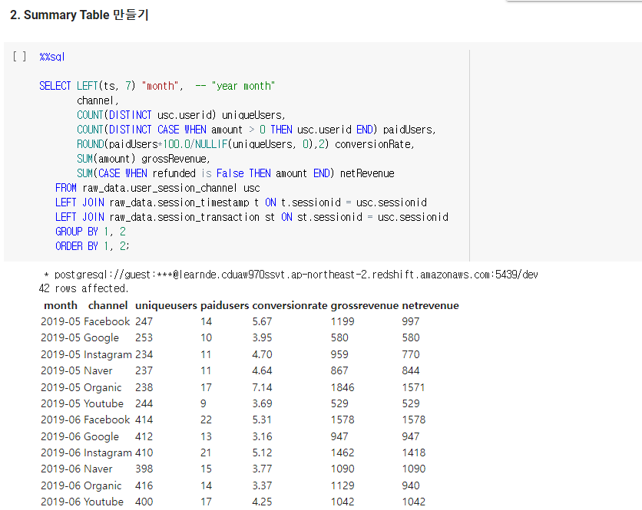Screen dimensions: 642x510
Task: Click the postgresql connection string output
Action: pos(291,275)
